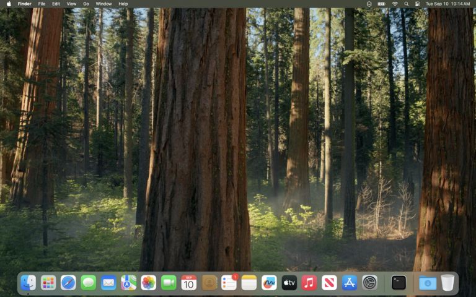Viewport: 476px width, 297px height.
Task: Open Safari from the dock
Action: [x=68, y=283]
